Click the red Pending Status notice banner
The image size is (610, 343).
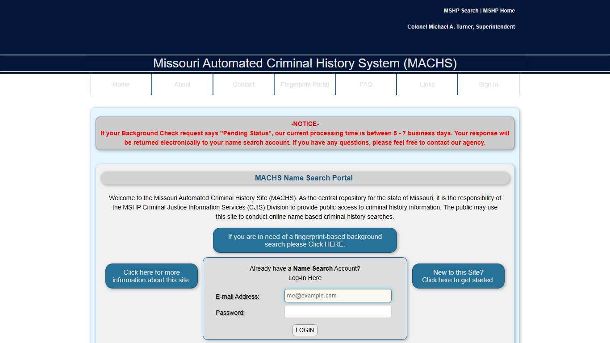coord(305,133)
